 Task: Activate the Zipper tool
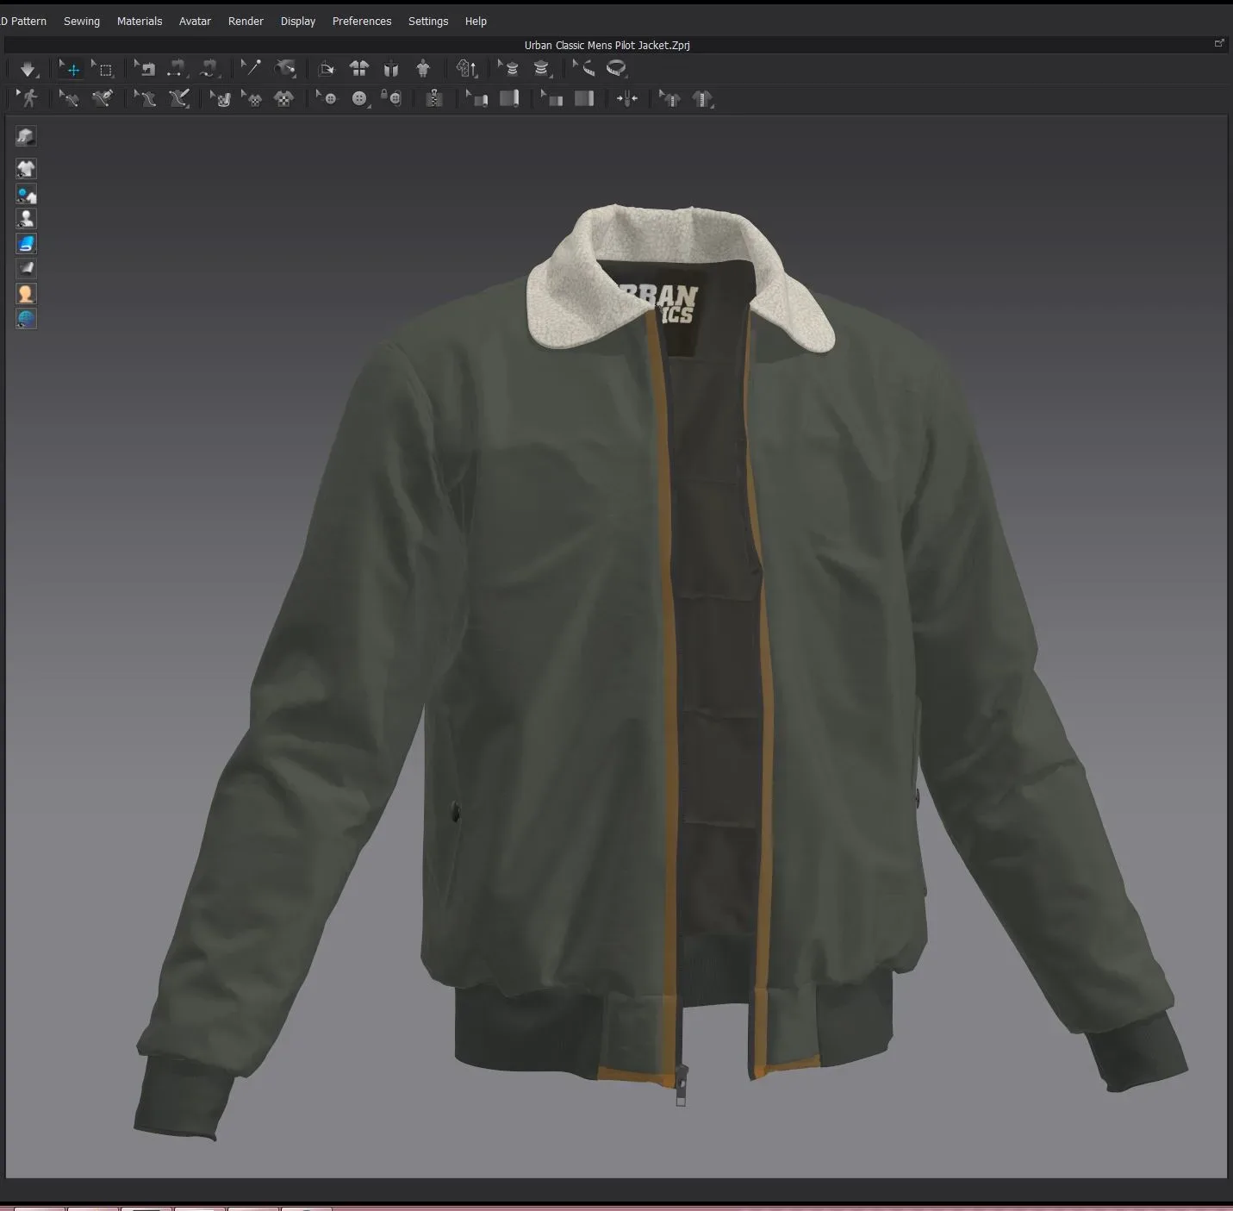click(434, 98)
